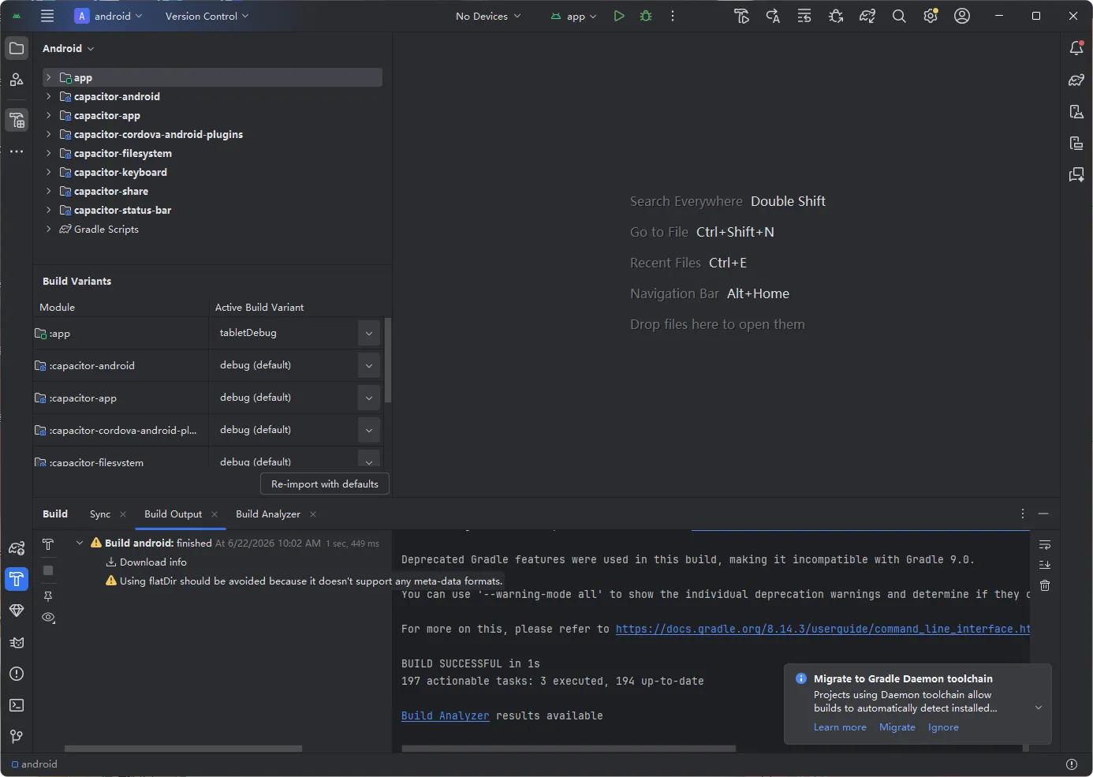This screenshot has height=777, width=1093.
Task: Open the Android project view selector
Action: (69, 48)
